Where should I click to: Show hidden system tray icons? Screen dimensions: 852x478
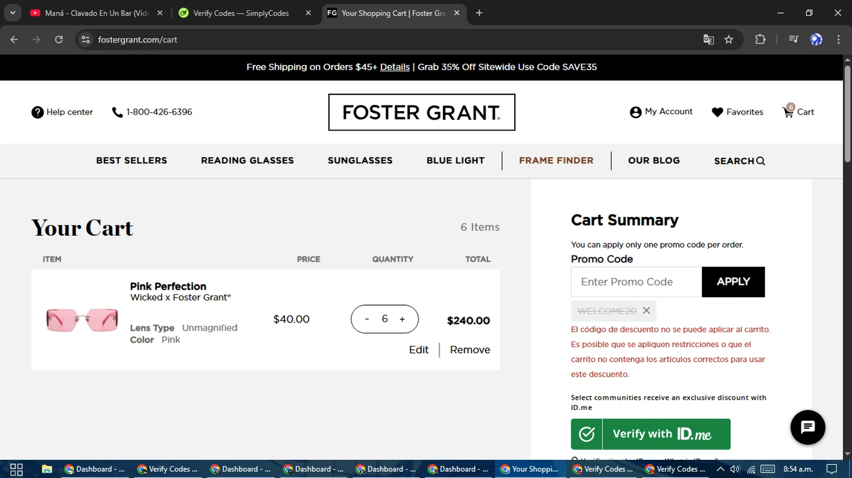click(720, 469)
